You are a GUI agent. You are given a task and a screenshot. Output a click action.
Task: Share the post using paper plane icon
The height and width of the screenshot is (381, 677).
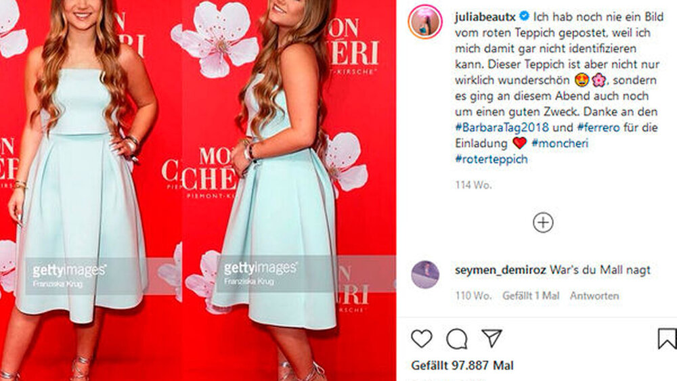(492, 338)
